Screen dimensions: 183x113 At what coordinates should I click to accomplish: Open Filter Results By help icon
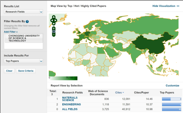point(27,22)
